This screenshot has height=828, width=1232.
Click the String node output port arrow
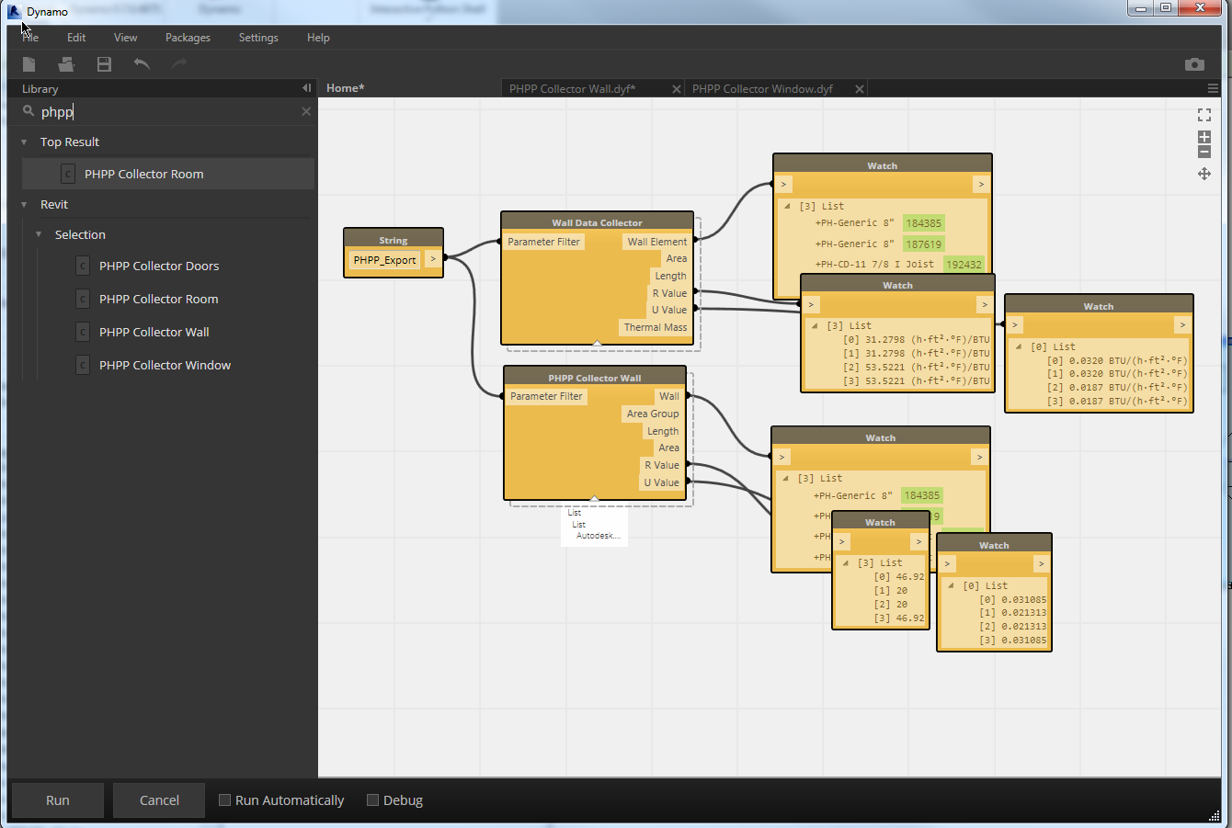click(433, 260)
